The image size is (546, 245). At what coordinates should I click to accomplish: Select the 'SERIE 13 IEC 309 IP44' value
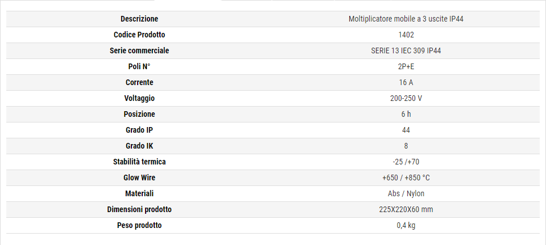pyautogui.click(x=406, y=51)
